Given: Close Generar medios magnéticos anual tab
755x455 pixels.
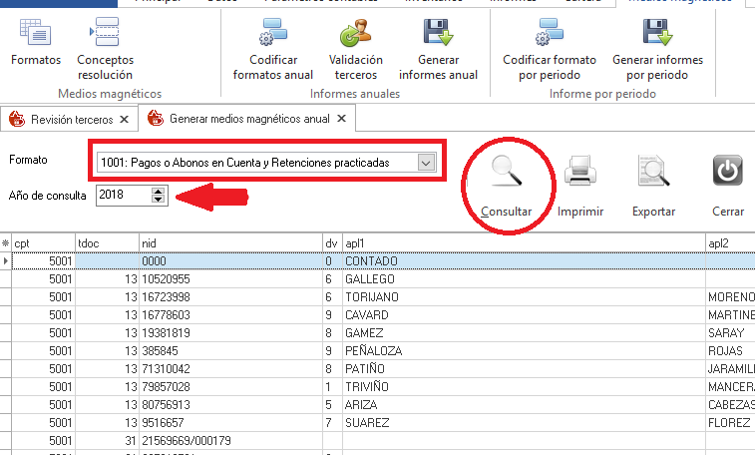Looking at the screenshot, I should [341, 119].
